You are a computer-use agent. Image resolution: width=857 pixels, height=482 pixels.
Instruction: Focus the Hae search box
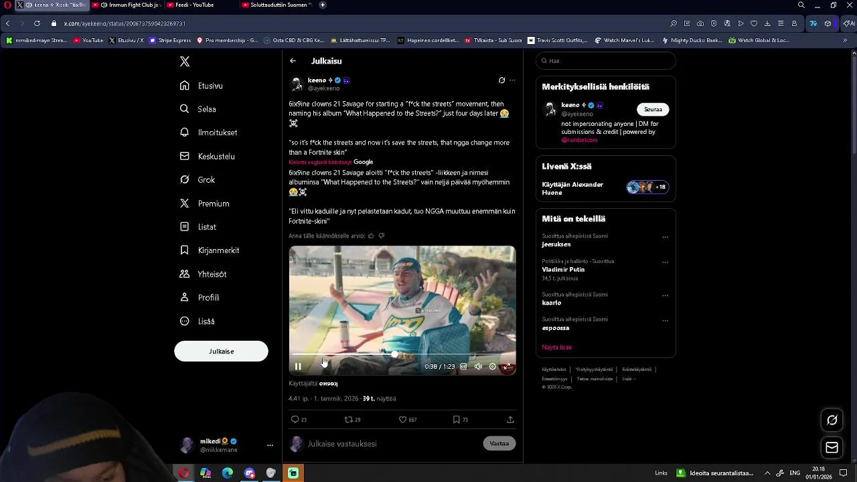[x=606, y=61]
